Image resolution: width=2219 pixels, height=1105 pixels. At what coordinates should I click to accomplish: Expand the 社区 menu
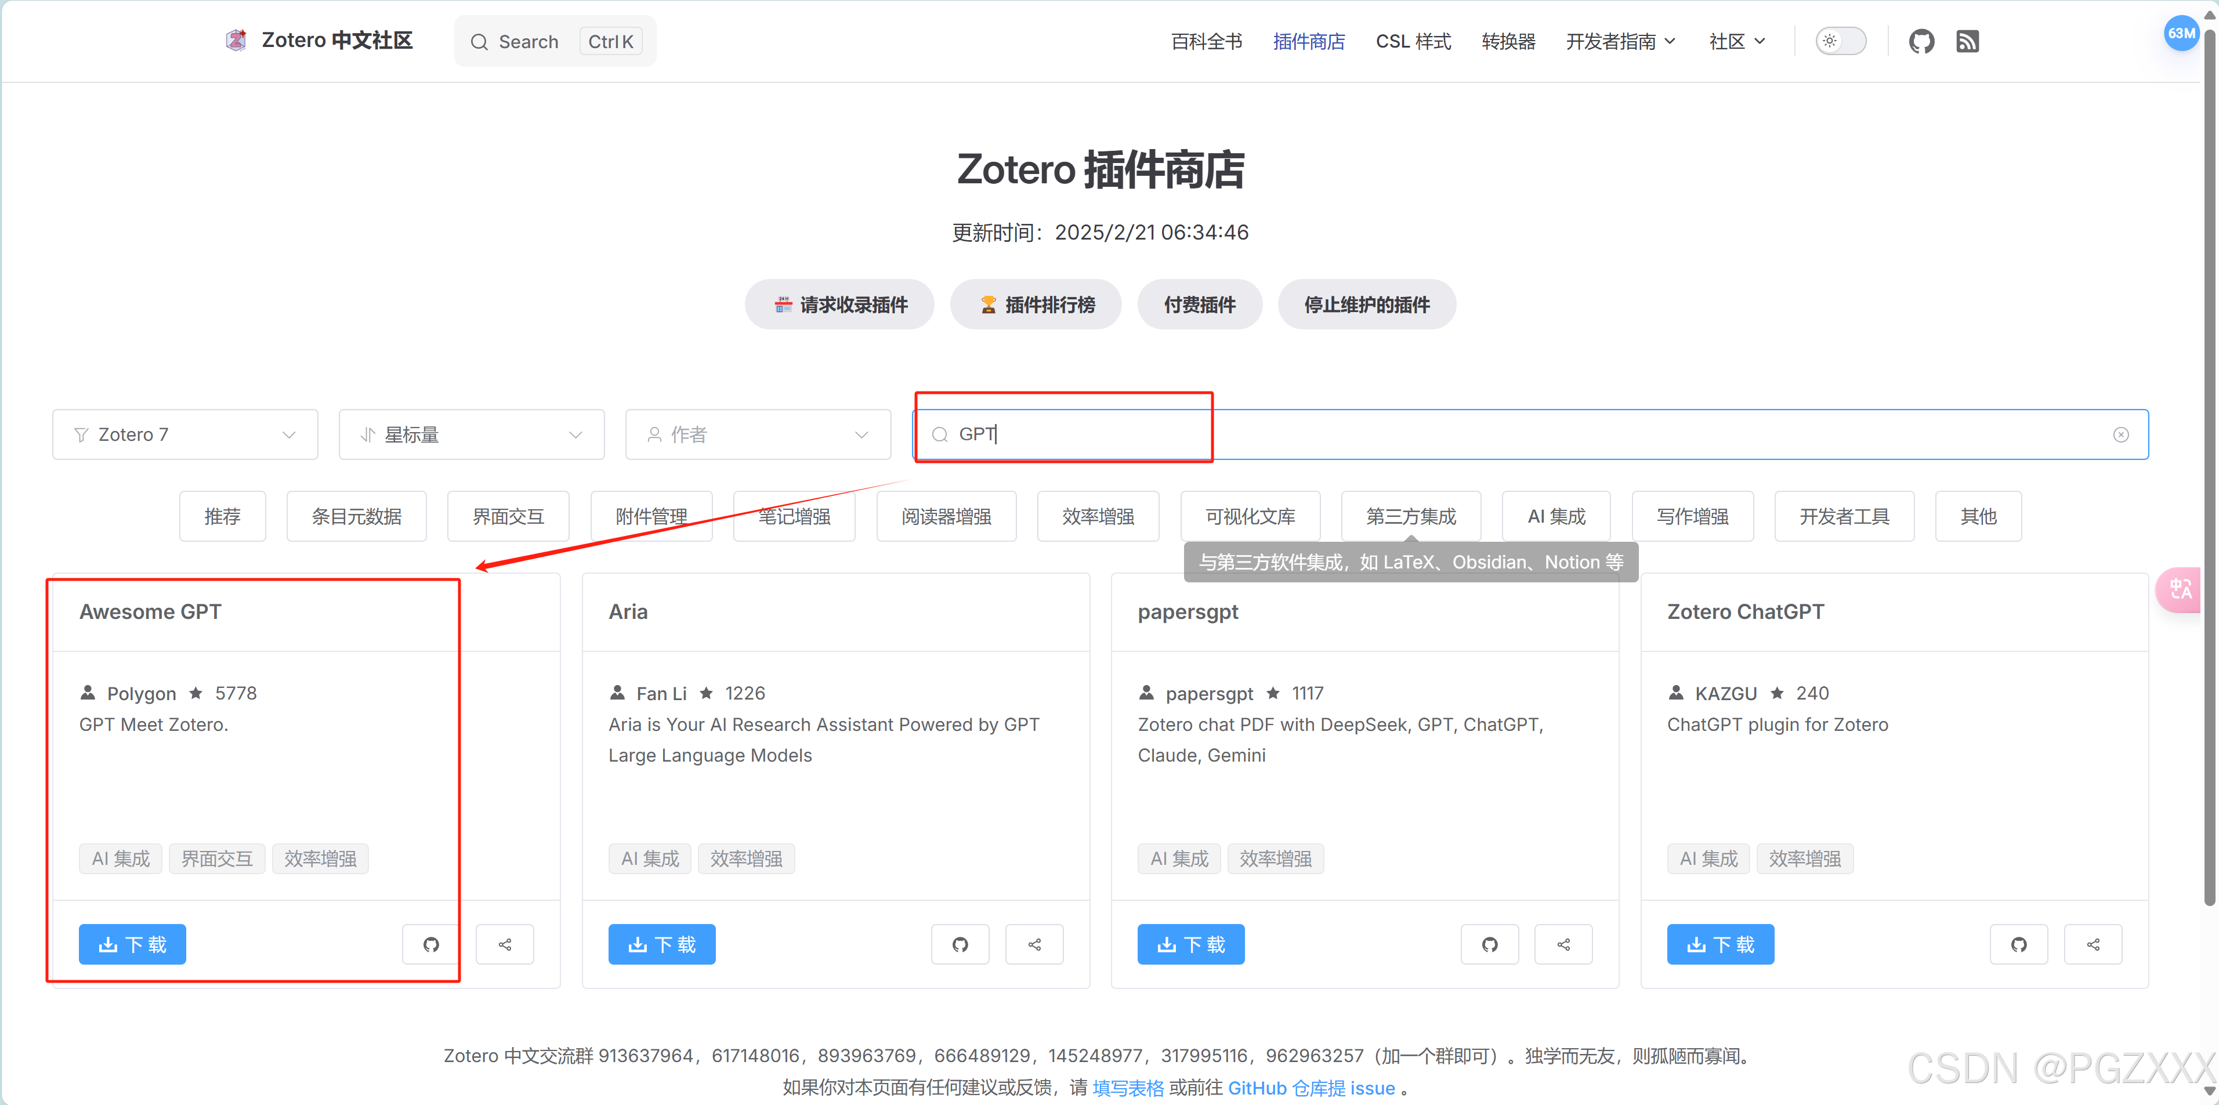[x=1736, y=41]
